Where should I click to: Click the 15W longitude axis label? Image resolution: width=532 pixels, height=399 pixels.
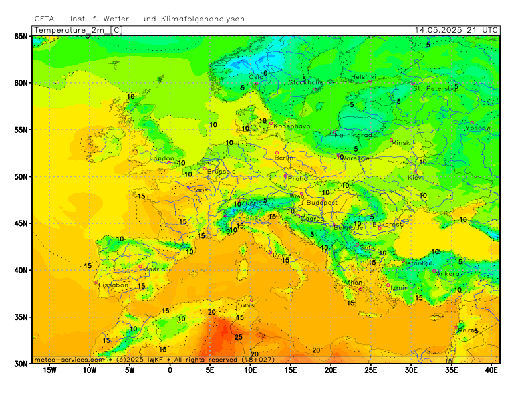tap(49, 370)
